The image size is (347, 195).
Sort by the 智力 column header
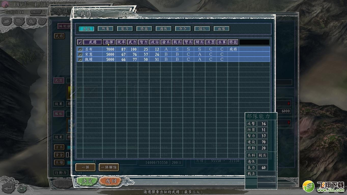[x=143, y=42]
